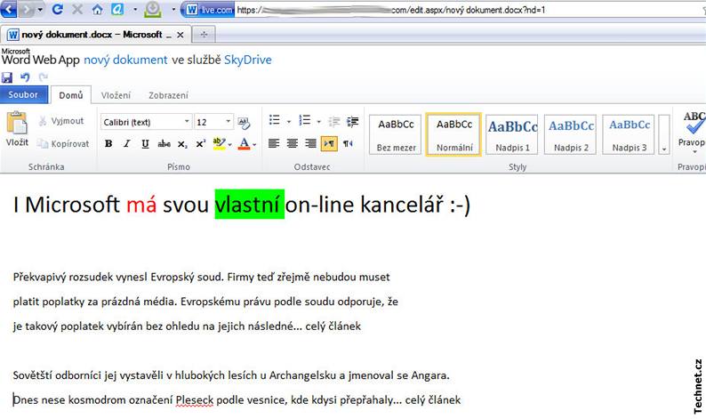The width and height of the screenshot is (706, 419).
Task: Apply Underline formatting (U)
Action: pyautogui.click(x=145, y=144)
